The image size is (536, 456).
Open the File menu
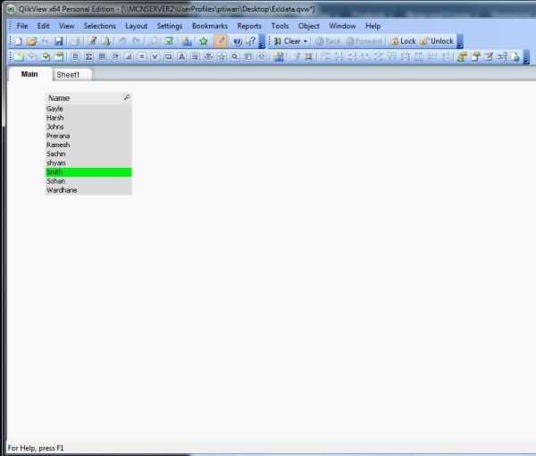click(x=22, y=26)
